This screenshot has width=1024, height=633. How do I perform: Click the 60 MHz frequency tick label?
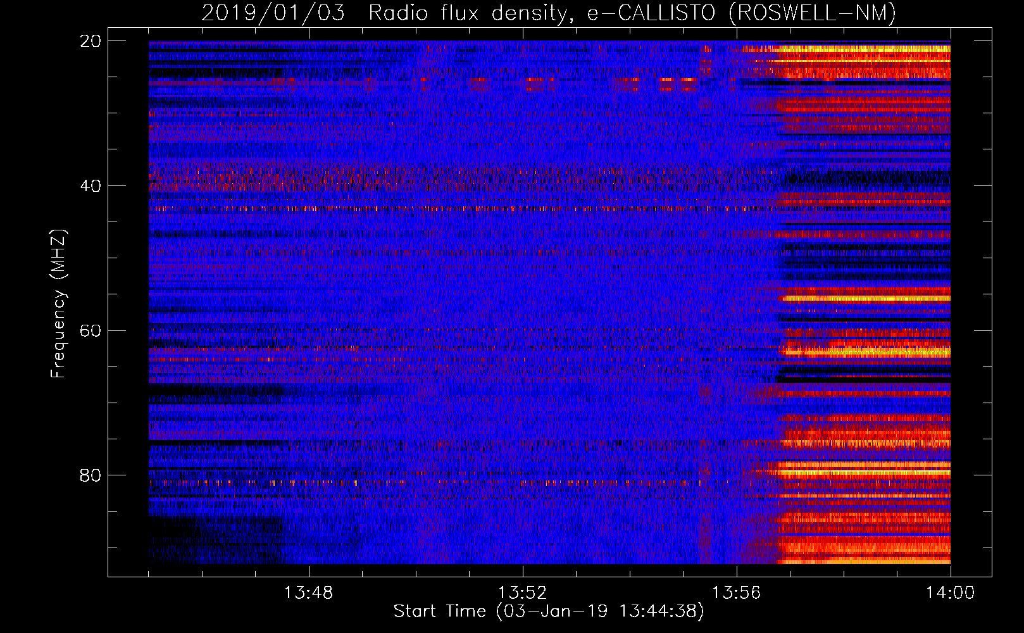pos(90,331)
